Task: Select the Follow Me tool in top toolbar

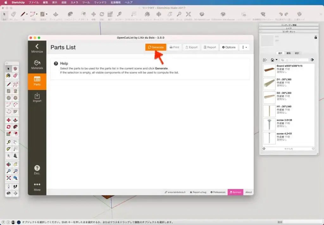Action: [70, 14]
